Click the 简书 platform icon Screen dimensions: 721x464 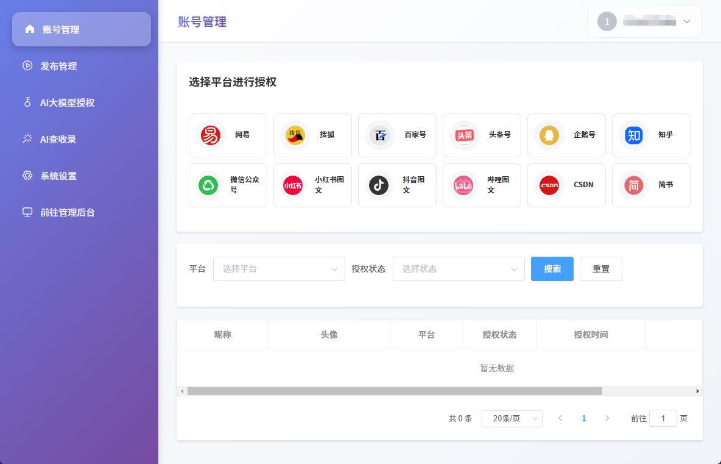(x=651, y=185)
